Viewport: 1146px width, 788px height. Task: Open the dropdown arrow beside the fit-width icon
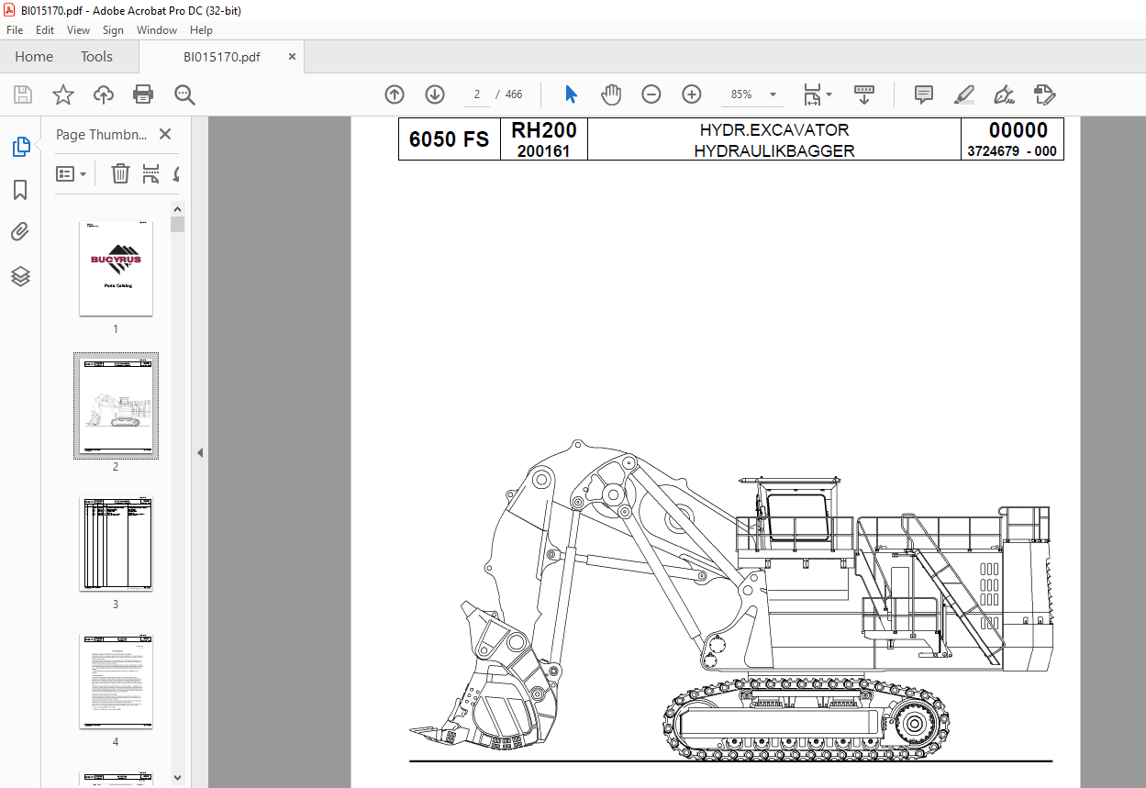click(829, 94)
